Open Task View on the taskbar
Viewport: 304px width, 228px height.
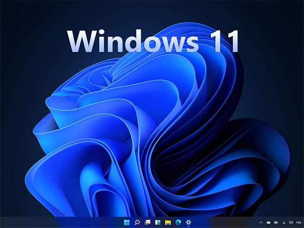coord(148,222)
